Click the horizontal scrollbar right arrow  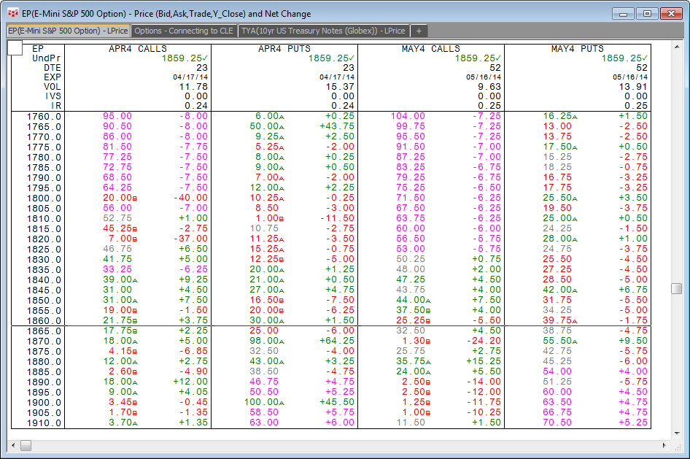point(664,445)
